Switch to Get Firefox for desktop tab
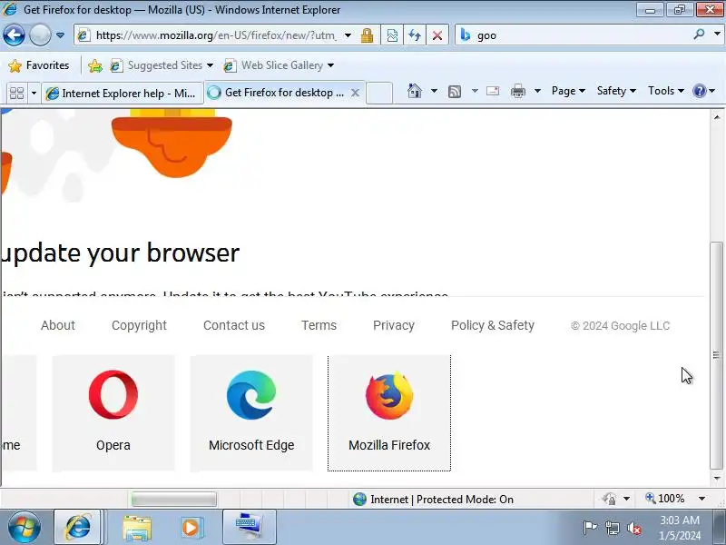 point(276,93)
